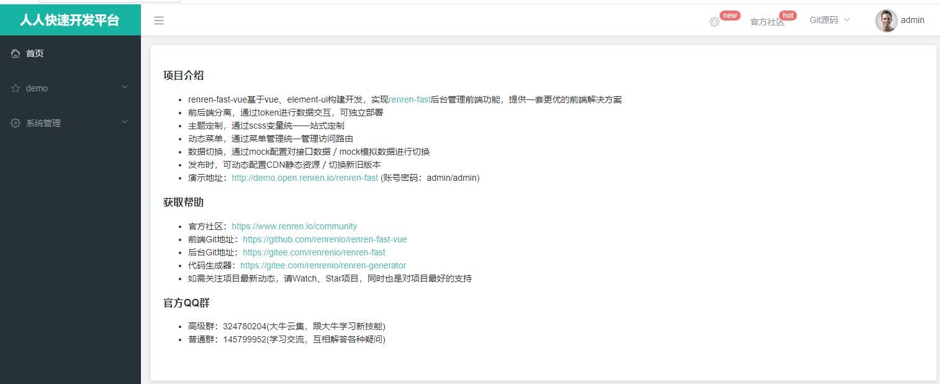Open the renren.io/community link
The image size is (940, 384).
tap(294, 226)
